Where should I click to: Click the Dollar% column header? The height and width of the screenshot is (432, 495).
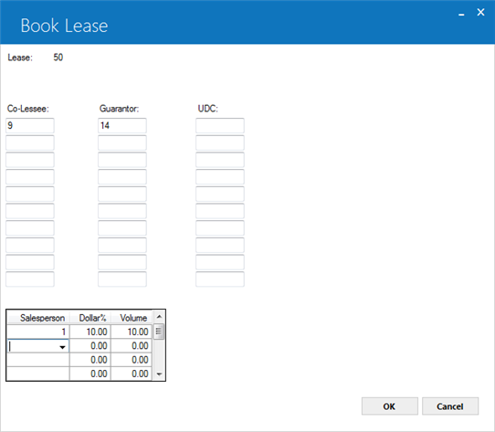click(90, 318)
